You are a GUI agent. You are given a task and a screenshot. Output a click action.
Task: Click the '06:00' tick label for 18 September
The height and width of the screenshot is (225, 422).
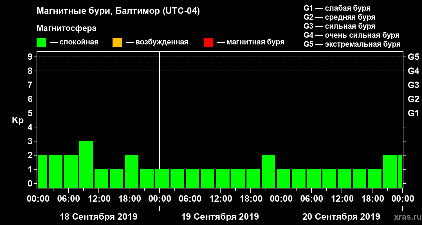[68, 199]
